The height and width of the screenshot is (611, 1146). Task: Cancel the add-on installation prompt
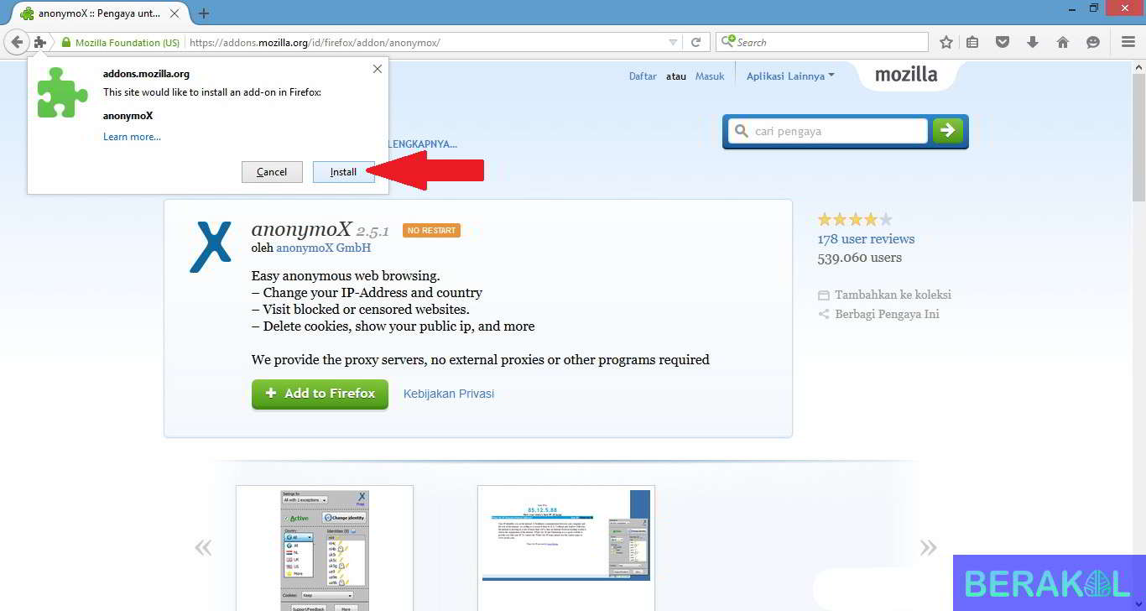coord(272,172)
